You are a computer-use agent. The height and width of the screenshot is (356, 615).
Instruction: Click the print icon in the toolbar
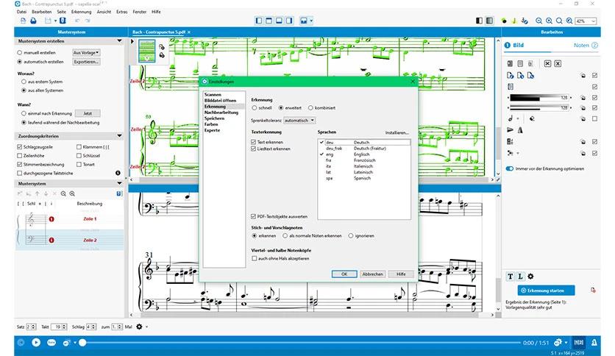pyautogui.click(x=33, y=21)
